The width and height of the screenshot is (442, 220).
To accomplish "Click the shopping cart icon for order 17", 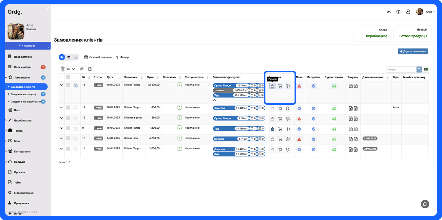I will click(280, 108).
